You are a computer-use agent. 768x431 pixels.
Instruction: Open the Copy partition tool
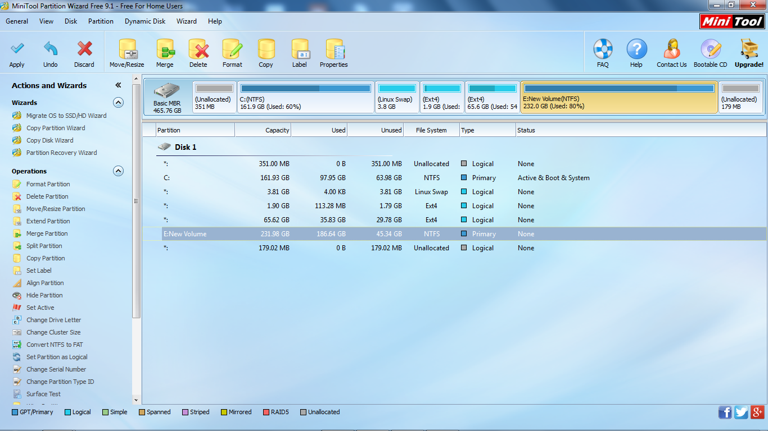pyautogui.click(x=266, y=53)
